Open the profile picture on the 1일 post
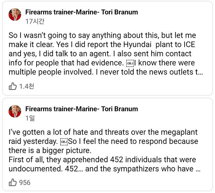215x193 pixels. [15, 112]
